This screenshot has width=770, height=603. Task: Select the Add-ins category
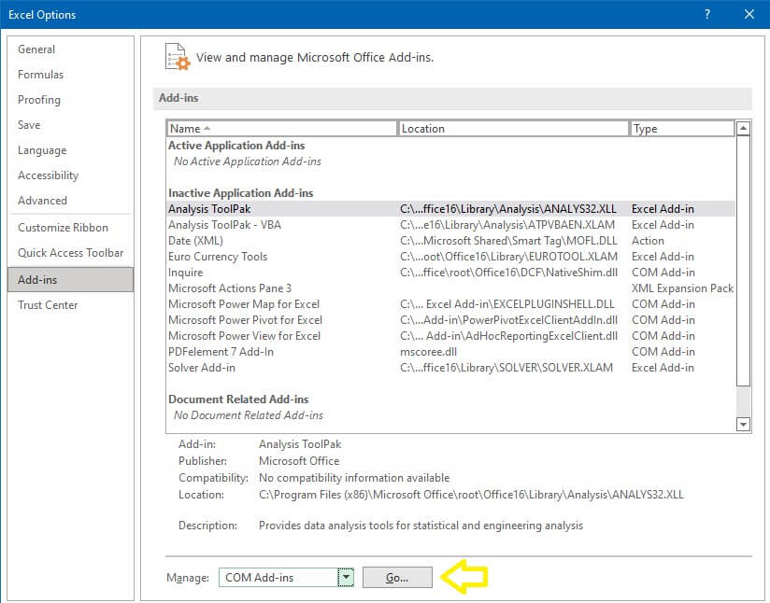click(x=71, y=280)
